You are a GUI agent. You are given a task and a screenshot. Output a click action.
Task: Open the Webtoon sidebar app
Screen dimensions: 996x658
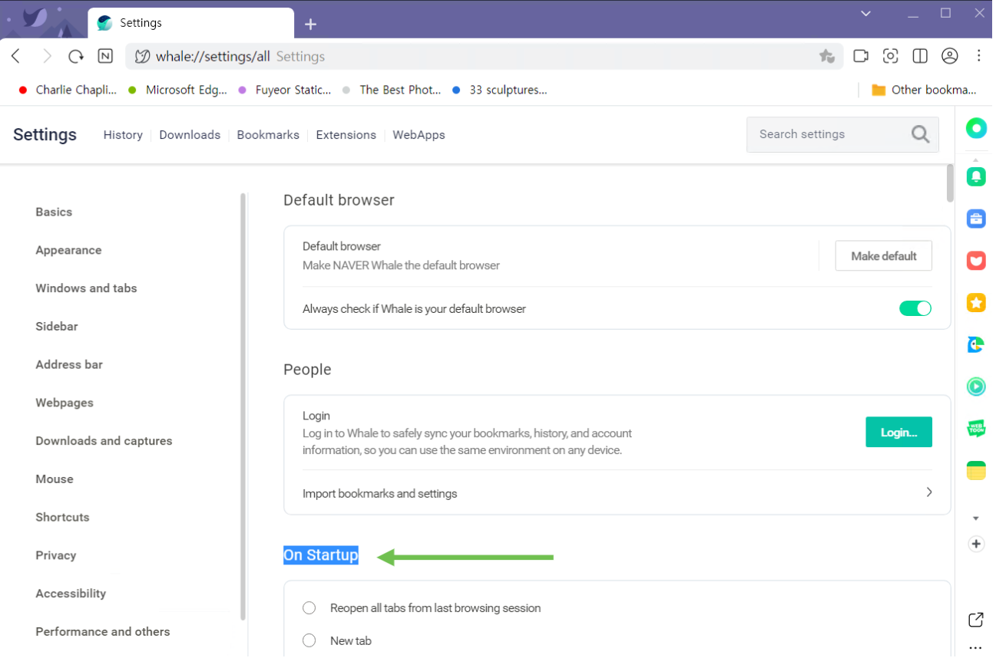976,429
